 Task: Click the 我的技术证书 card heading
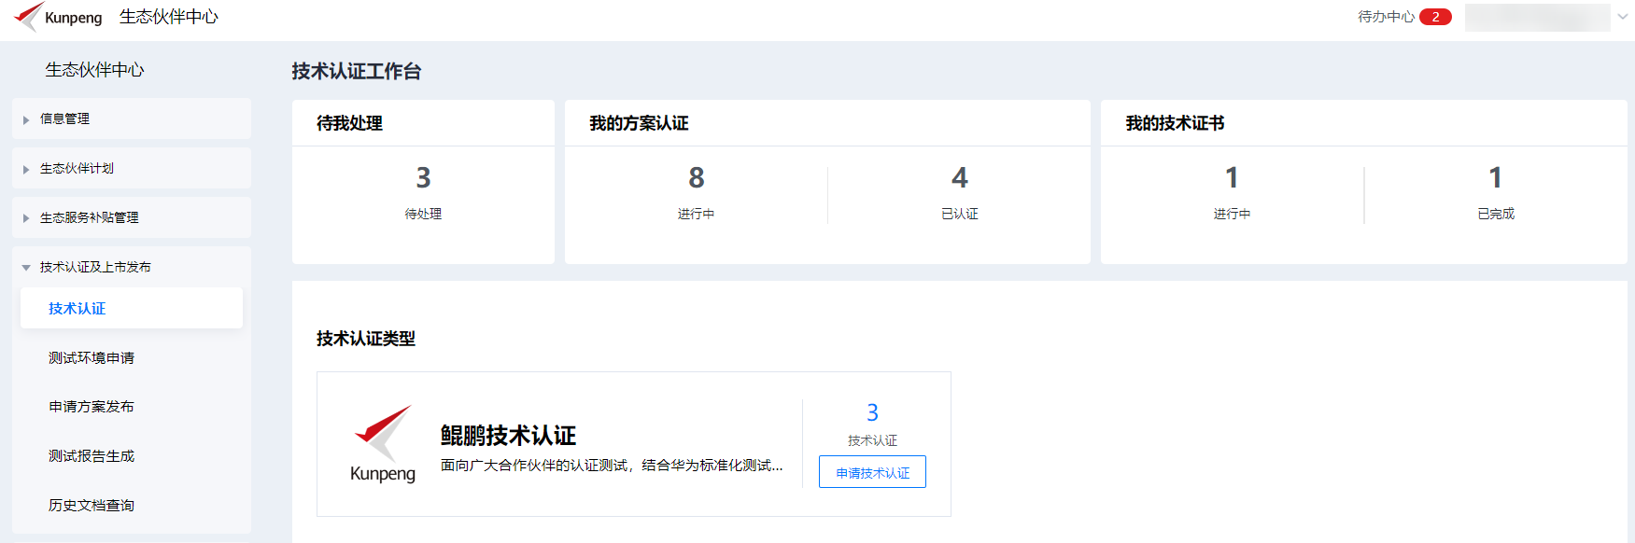pos(1175,123)
